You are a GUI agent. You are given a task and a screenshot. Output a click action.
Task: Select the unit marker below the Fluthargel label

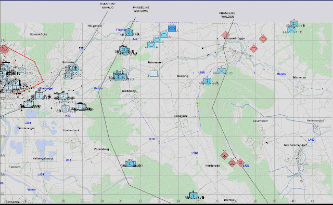[x=40, y=95]
